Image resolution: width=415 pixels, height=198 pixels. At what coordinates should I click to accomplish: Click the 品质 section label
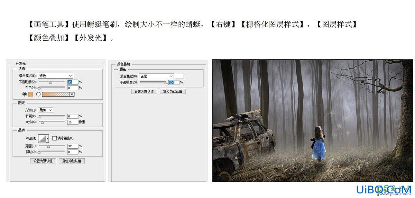point(21,130)
